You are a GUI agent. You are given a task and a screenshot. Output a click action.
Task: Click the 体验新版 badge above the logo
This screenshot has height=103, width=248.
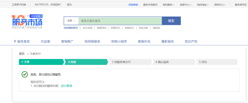36,16
